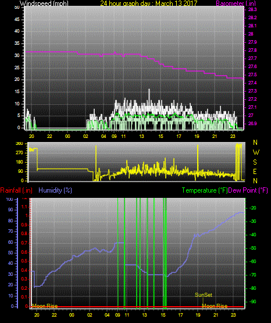Click the -80 temperature axis value
Image resolution: width=271 pixels, height=323 pixels.
[253, 289]
